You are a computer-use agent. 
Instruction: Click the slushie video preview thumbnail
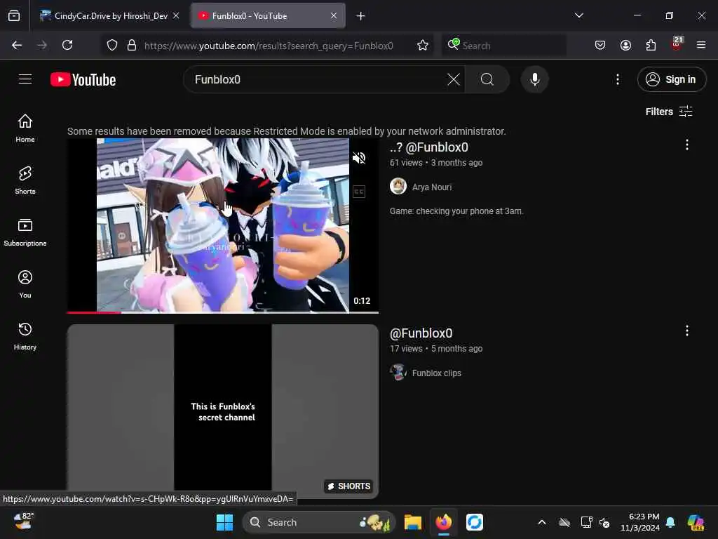(x=222, y=225)
